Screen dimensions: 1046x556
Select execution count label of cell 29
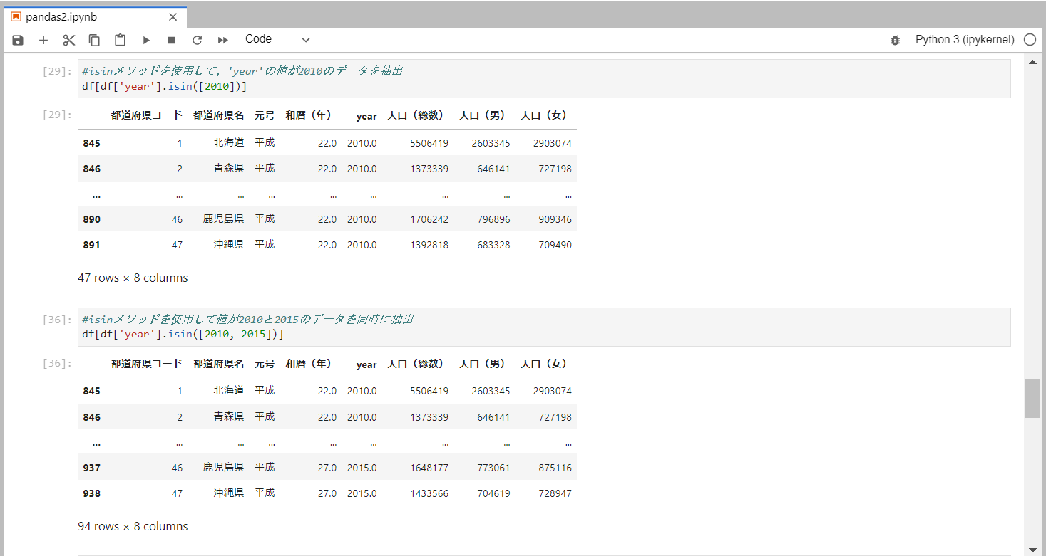(56, 70)
